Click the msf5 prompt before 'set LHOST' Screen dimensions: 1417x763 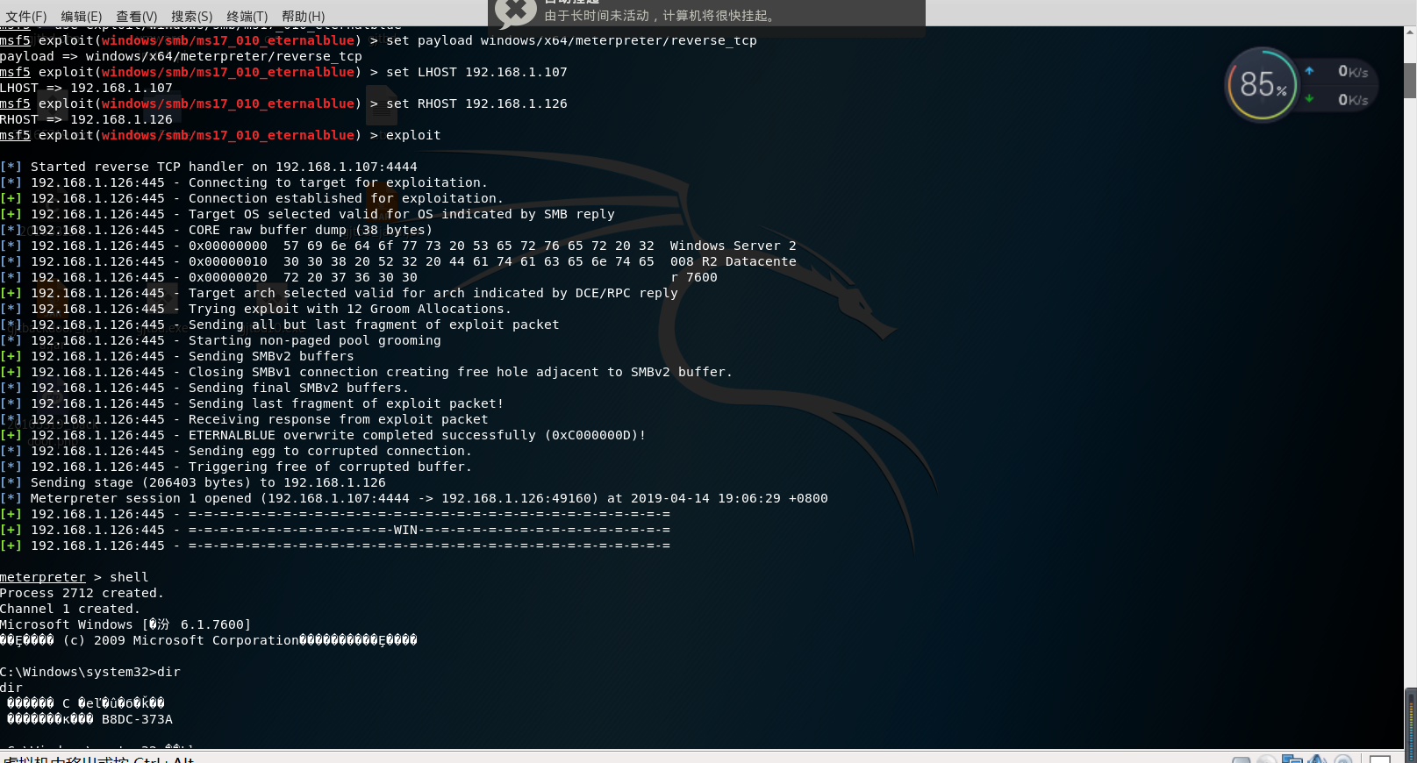click(x=15, y=72)
